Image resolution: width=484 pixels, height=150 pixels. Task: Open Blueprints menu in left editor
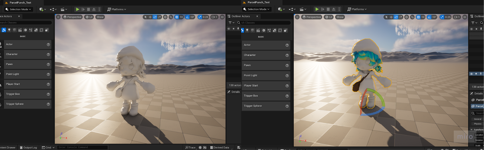[x=54, y=9]
